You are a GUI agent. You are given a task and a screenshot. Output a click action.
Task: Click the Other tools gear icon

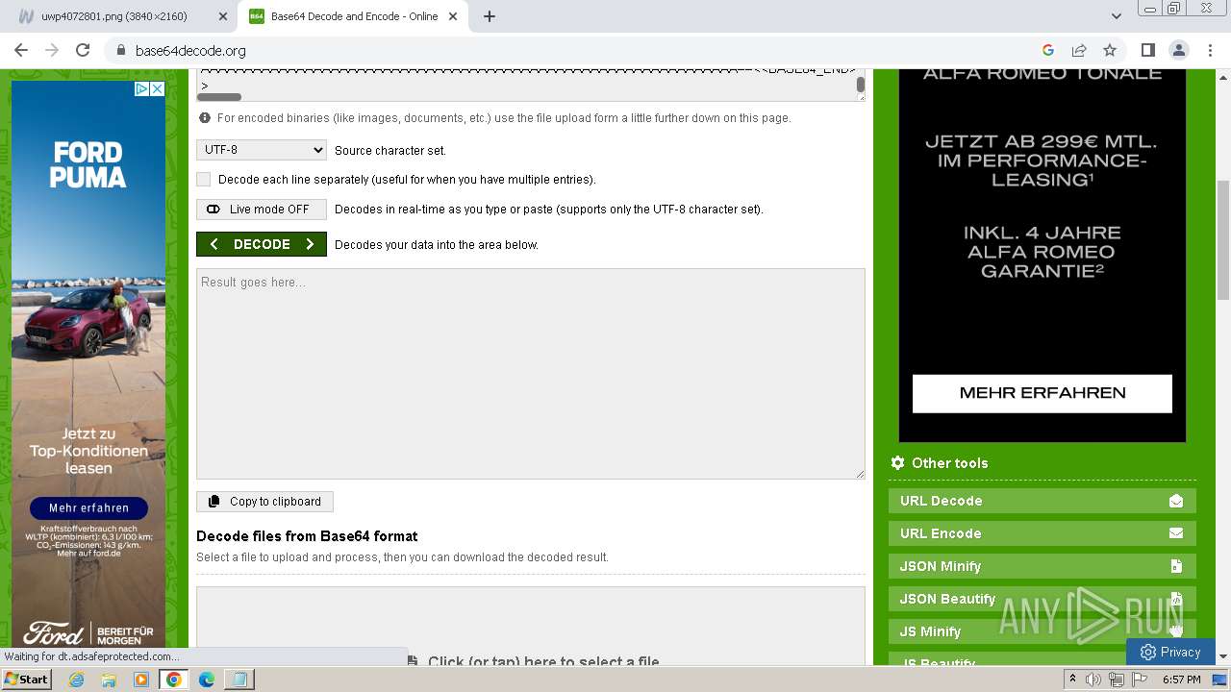tap(897, 462)
